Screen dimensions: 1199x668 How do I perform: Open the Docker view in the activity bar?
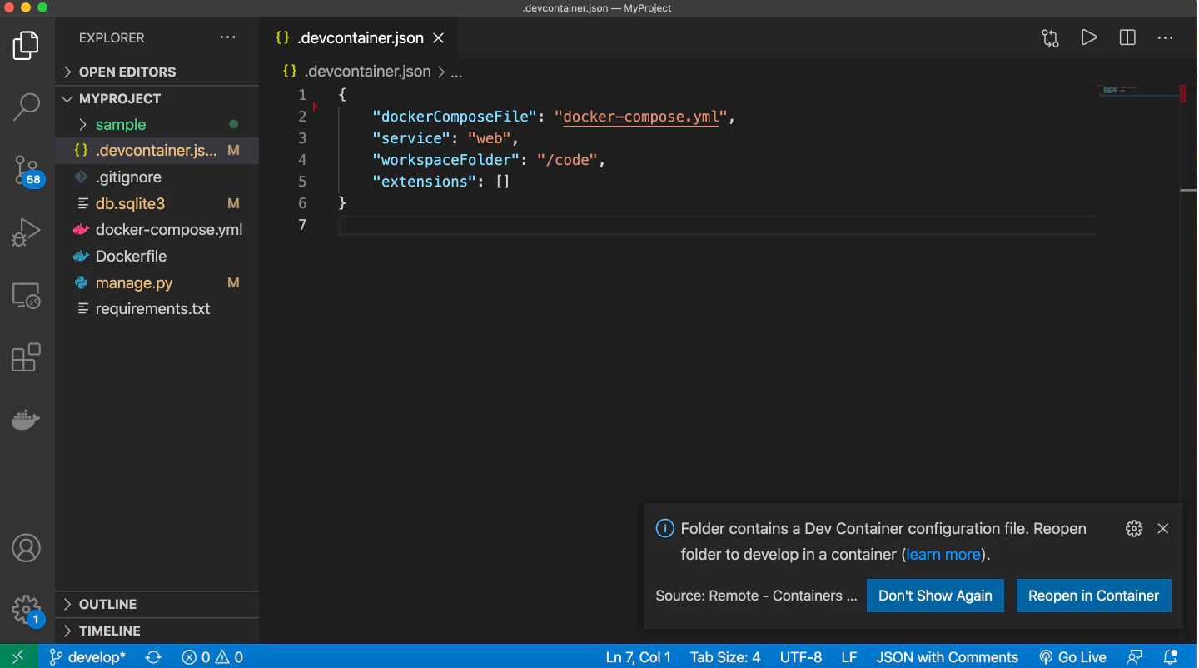click(x=26, y=419)
